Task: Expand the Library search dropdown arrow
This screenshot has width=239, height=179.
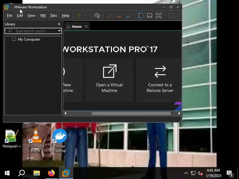Action: (59, 31)
